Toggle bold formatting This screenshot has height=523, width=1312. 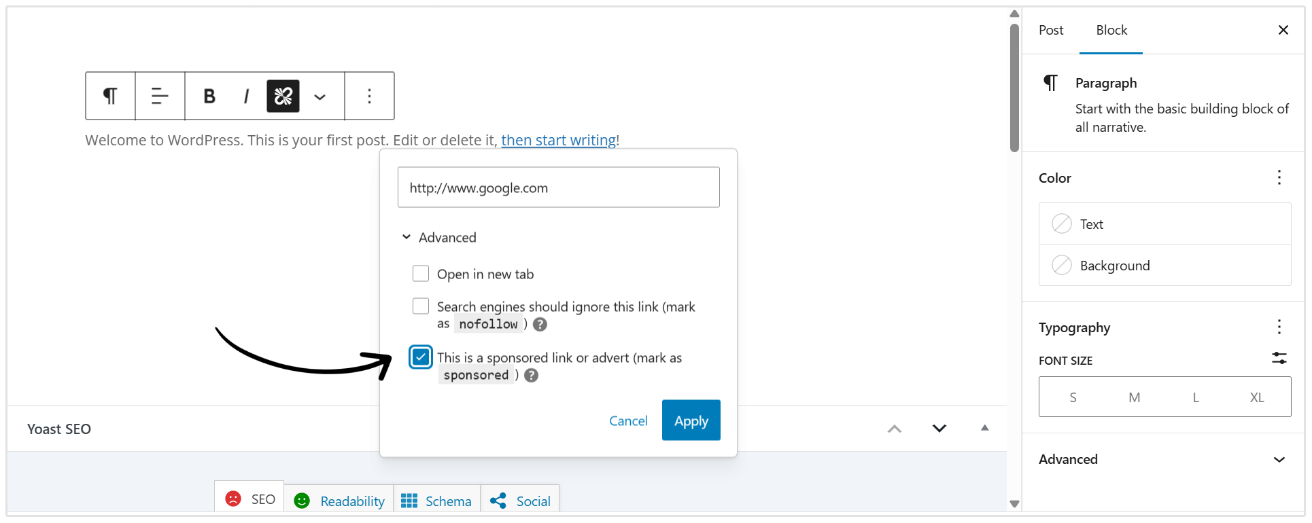(x=209, y=96)
